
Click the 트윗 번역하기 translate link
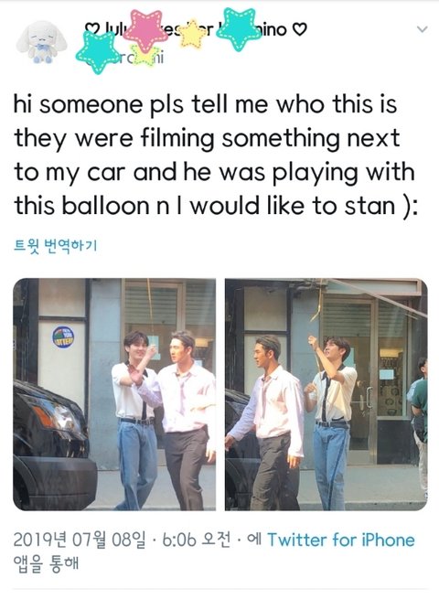click(x=56, y=245)
